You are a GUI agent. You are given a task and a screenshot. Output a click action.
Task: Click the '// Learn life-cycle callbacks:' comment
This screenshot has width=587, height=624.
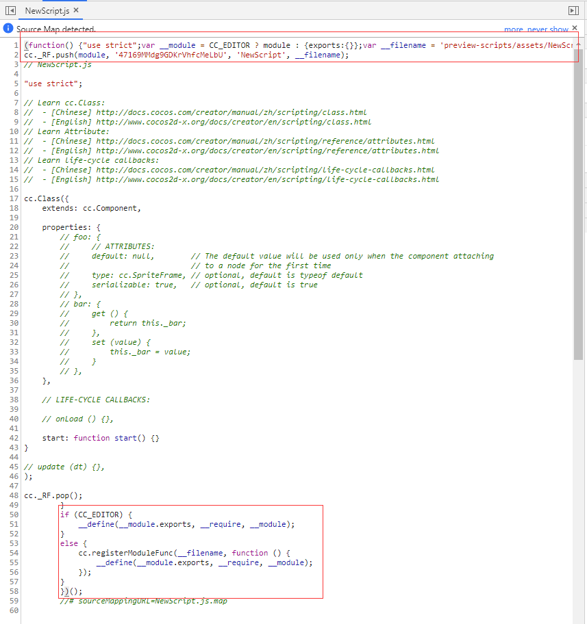point(91,160)
